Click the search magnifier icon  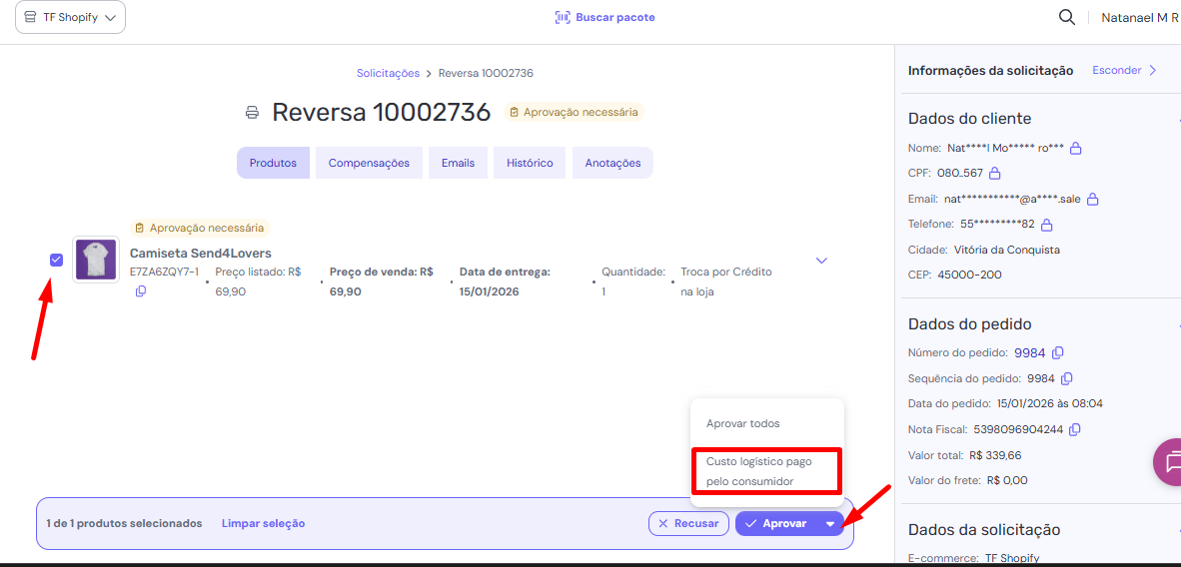[x=1067, y=17]
